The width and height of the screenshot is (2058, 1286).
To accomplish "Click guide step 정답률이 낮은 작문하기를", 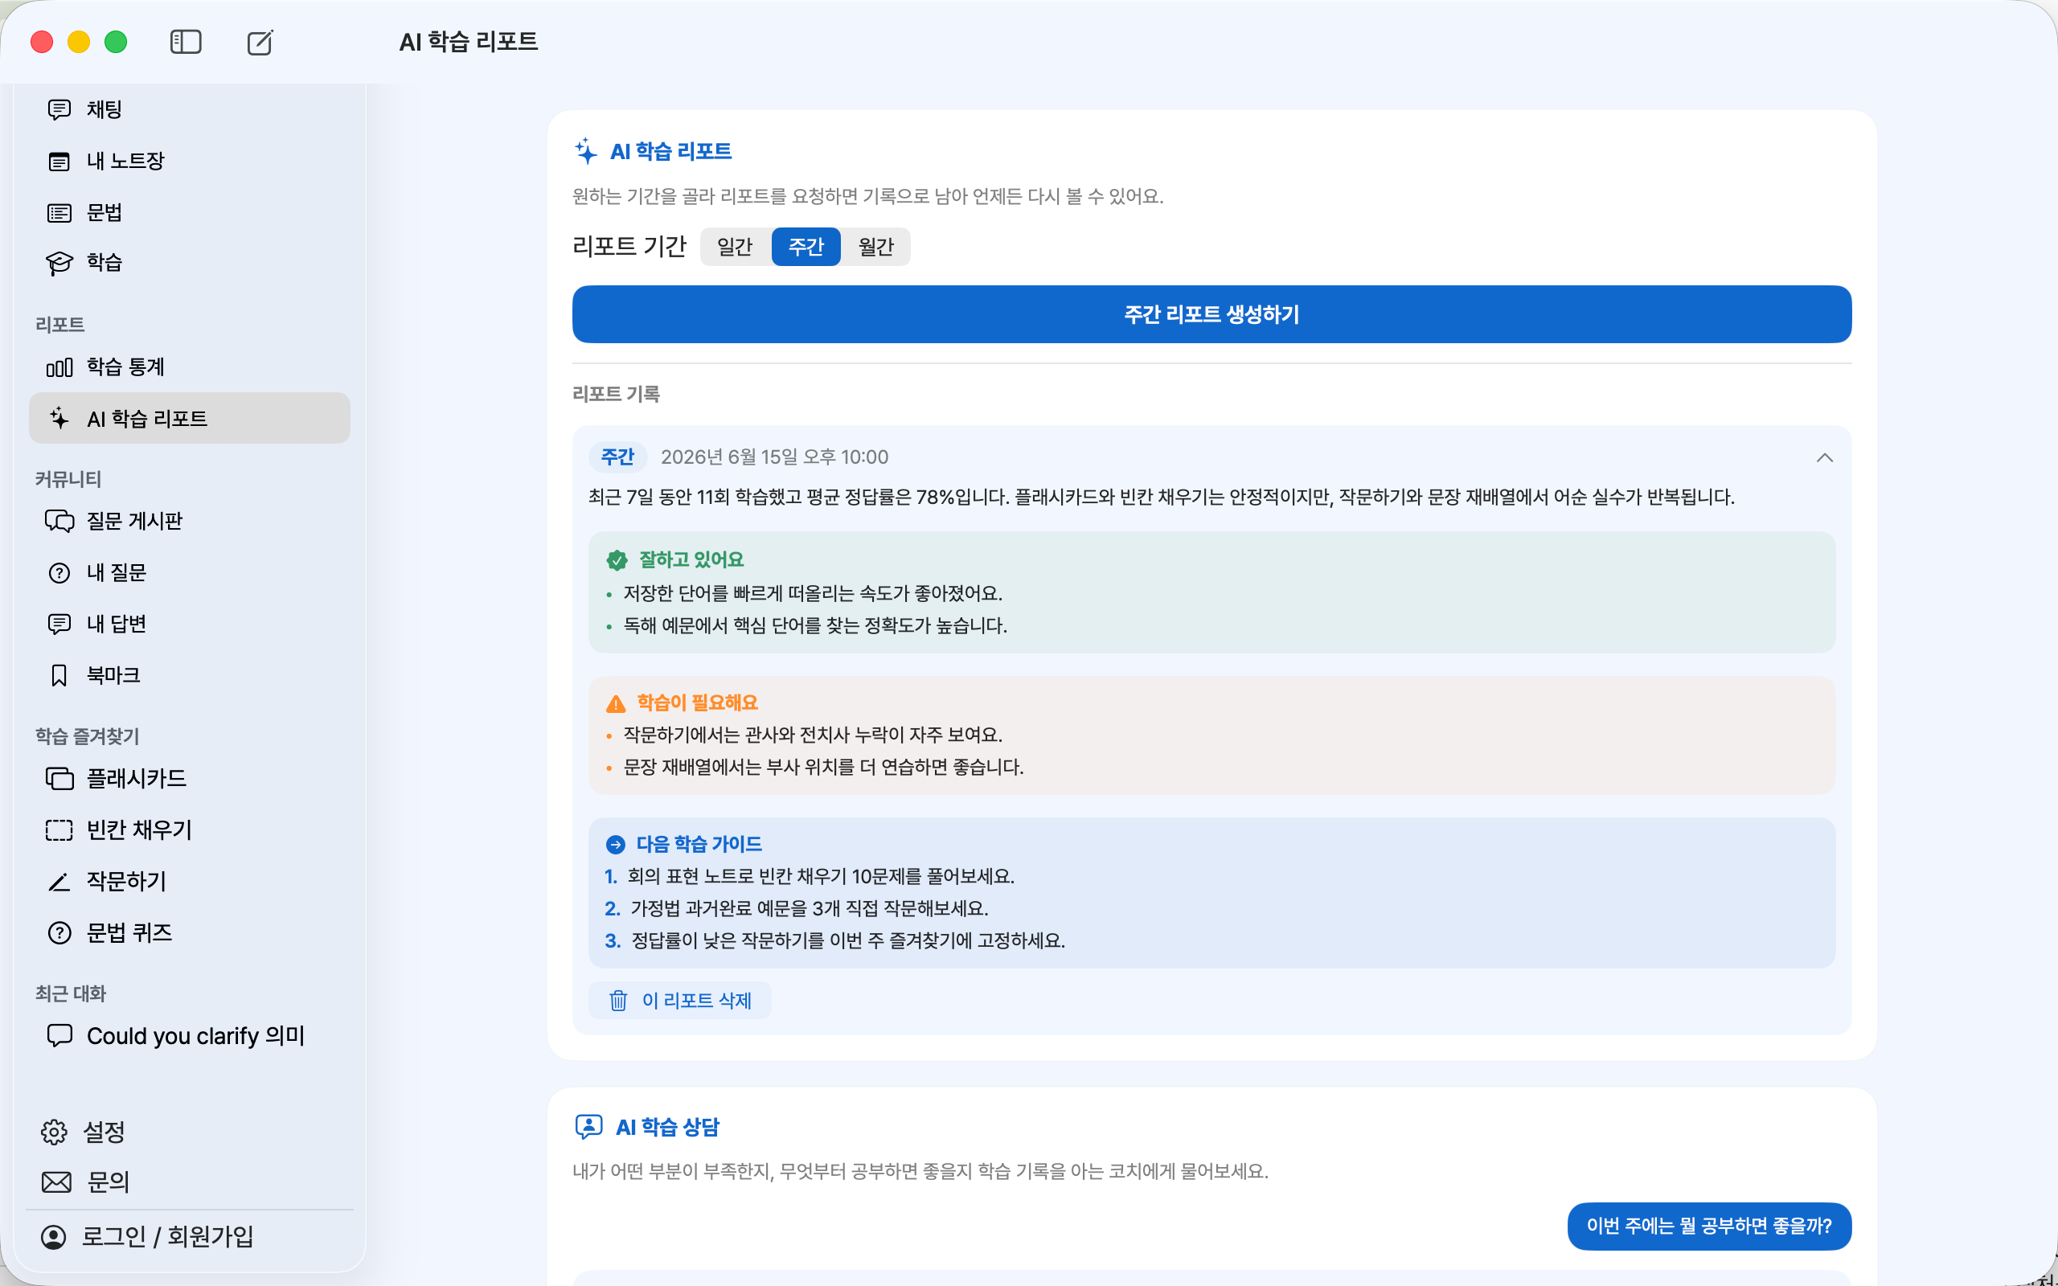I will pos(848,940).
